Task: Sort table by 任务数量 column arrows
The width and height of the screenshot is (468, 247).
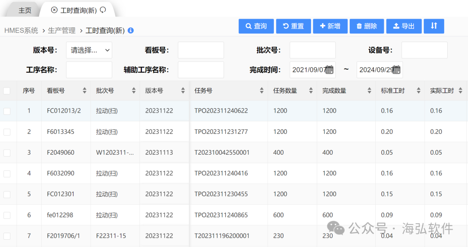Action: coord(311,91)
